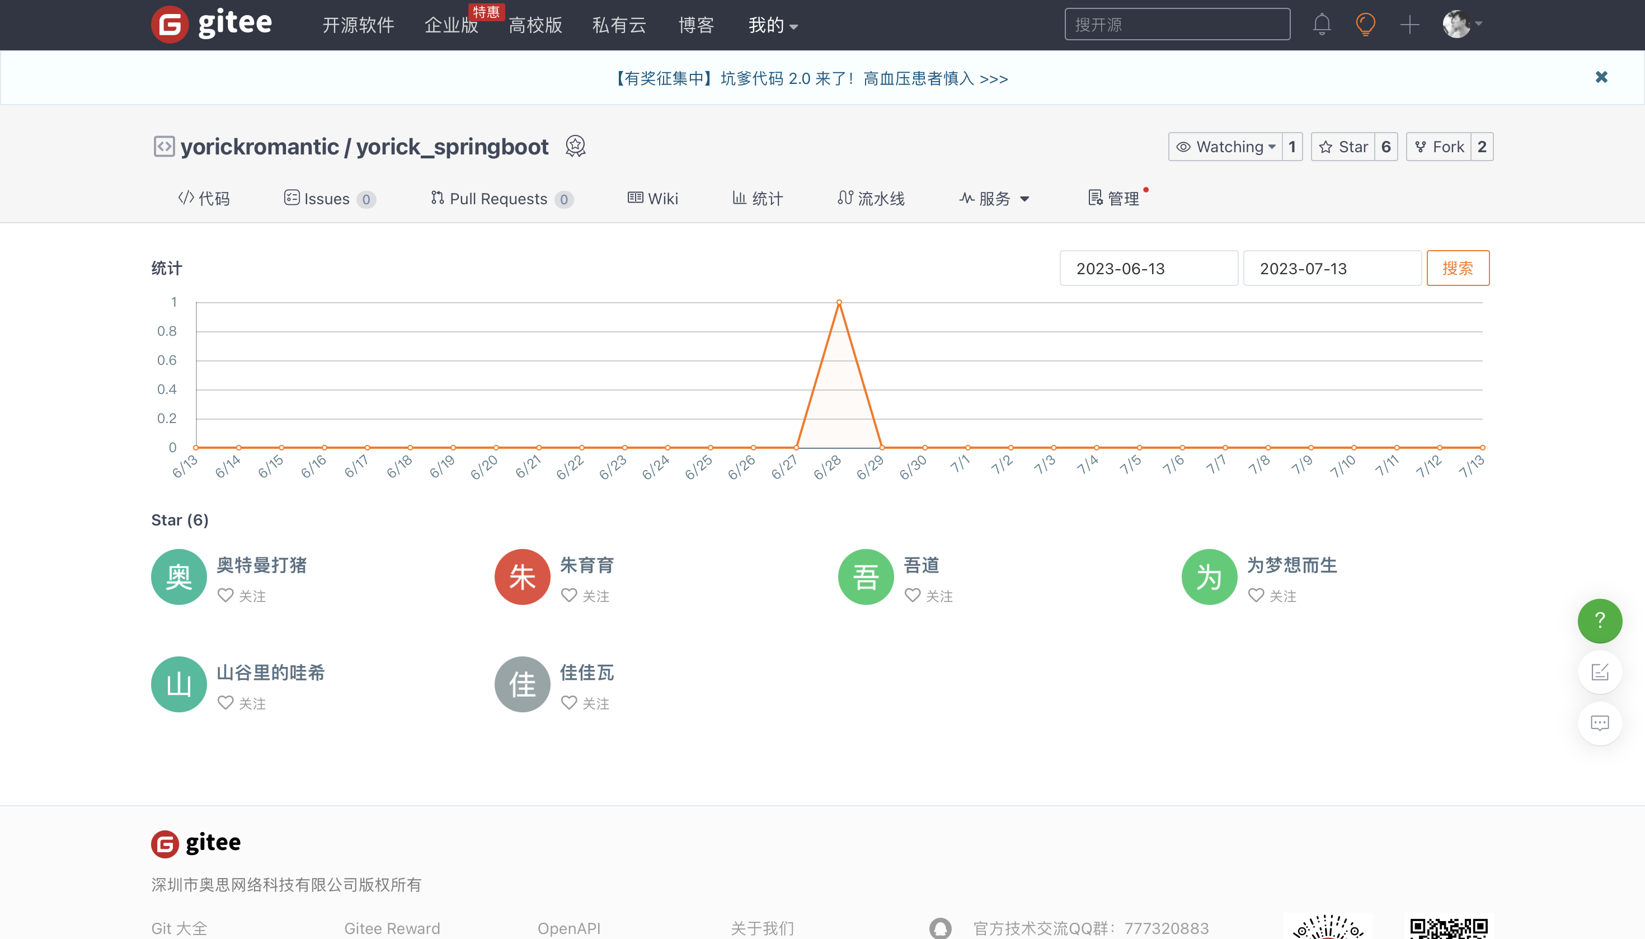
Task: Click 佳佳瓦 avatar
Action: [x=523, y=684]
